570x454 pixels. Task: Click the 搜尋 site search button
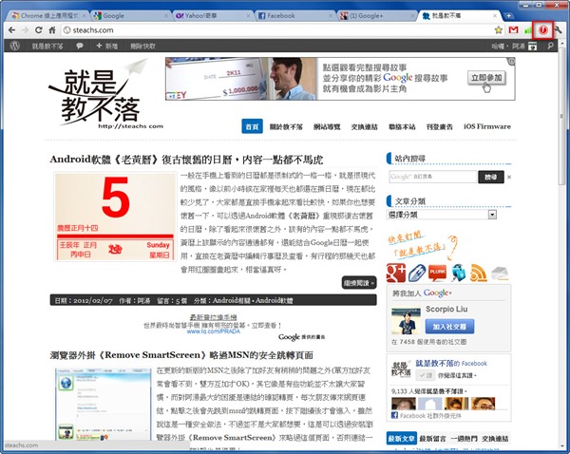pyautogui.click(x=491, y=177)
